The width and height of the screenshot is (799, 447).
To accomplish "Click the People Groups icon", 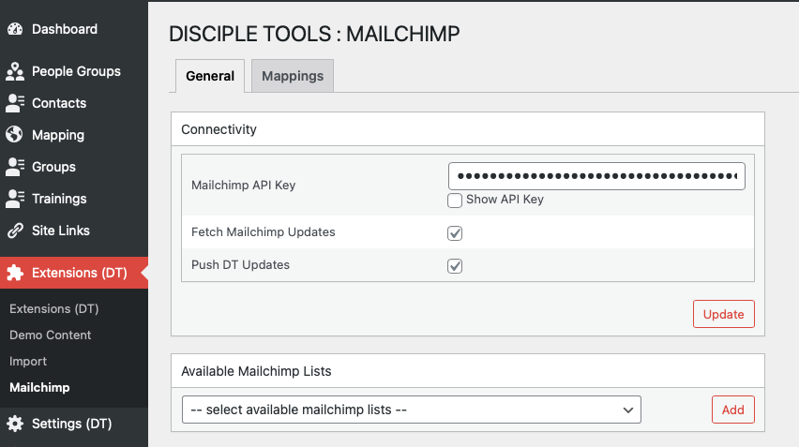I will [x=15, y=71].
